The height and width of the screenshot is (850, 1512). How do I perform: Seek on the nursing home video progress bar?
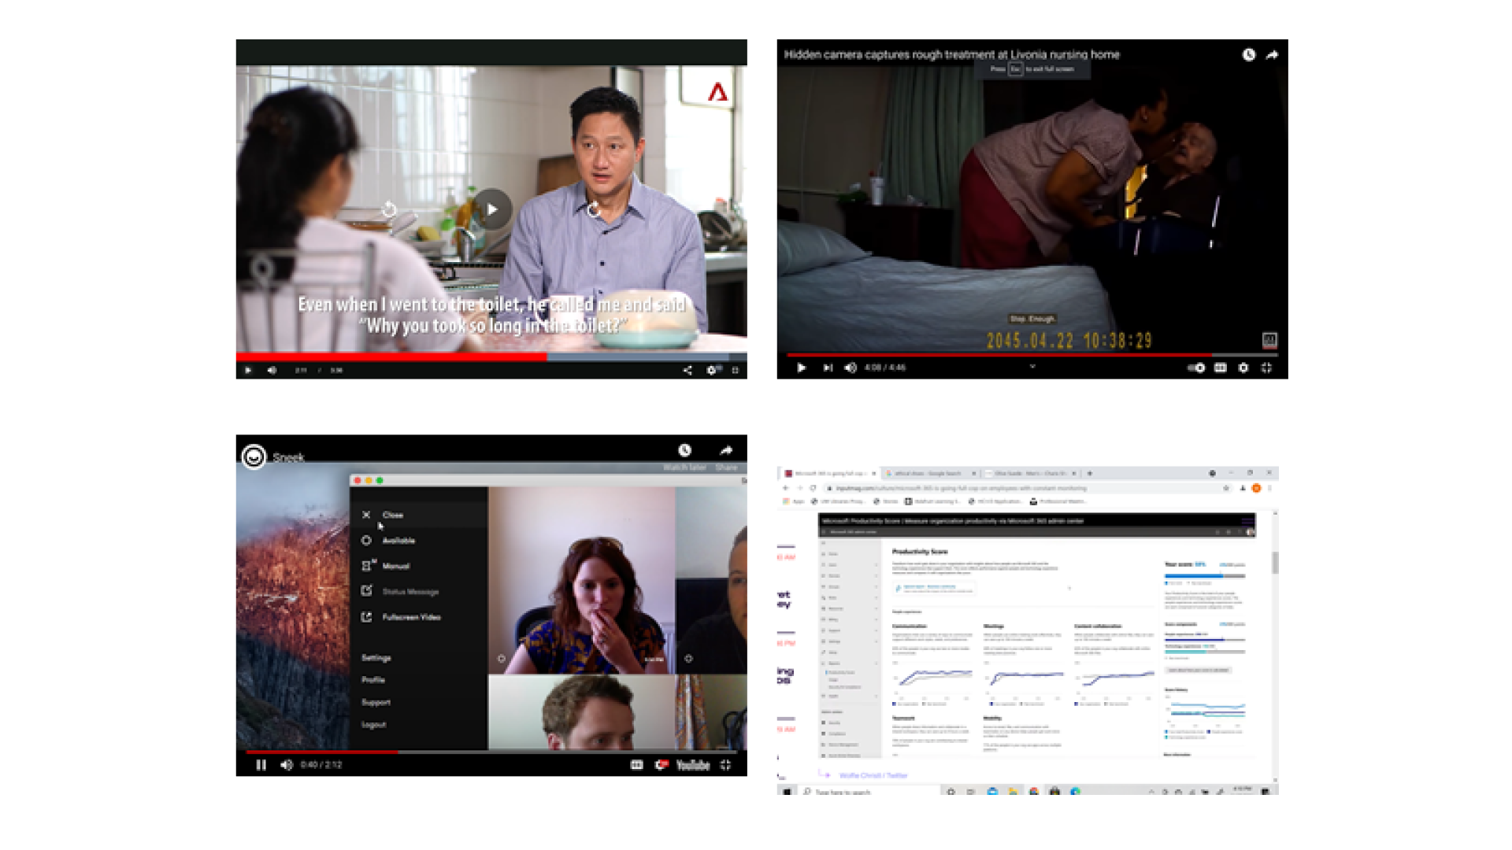tap(1032, 355)
